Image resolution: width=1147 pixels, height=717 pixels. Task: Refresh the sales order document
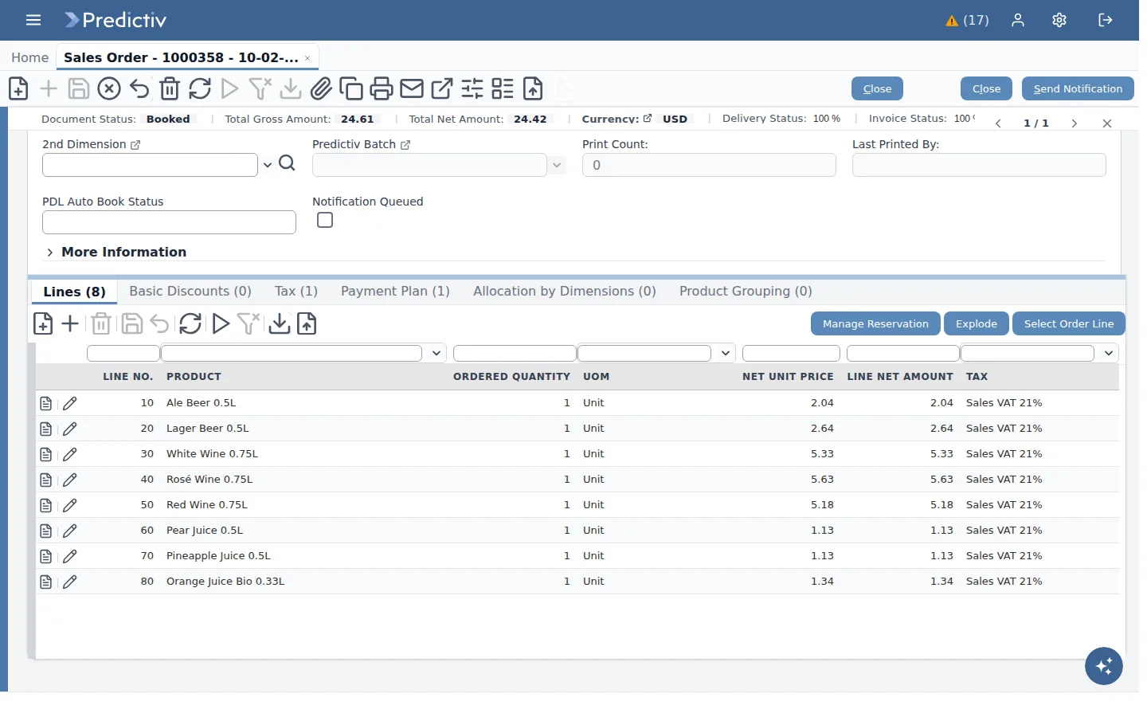[200, 88]
